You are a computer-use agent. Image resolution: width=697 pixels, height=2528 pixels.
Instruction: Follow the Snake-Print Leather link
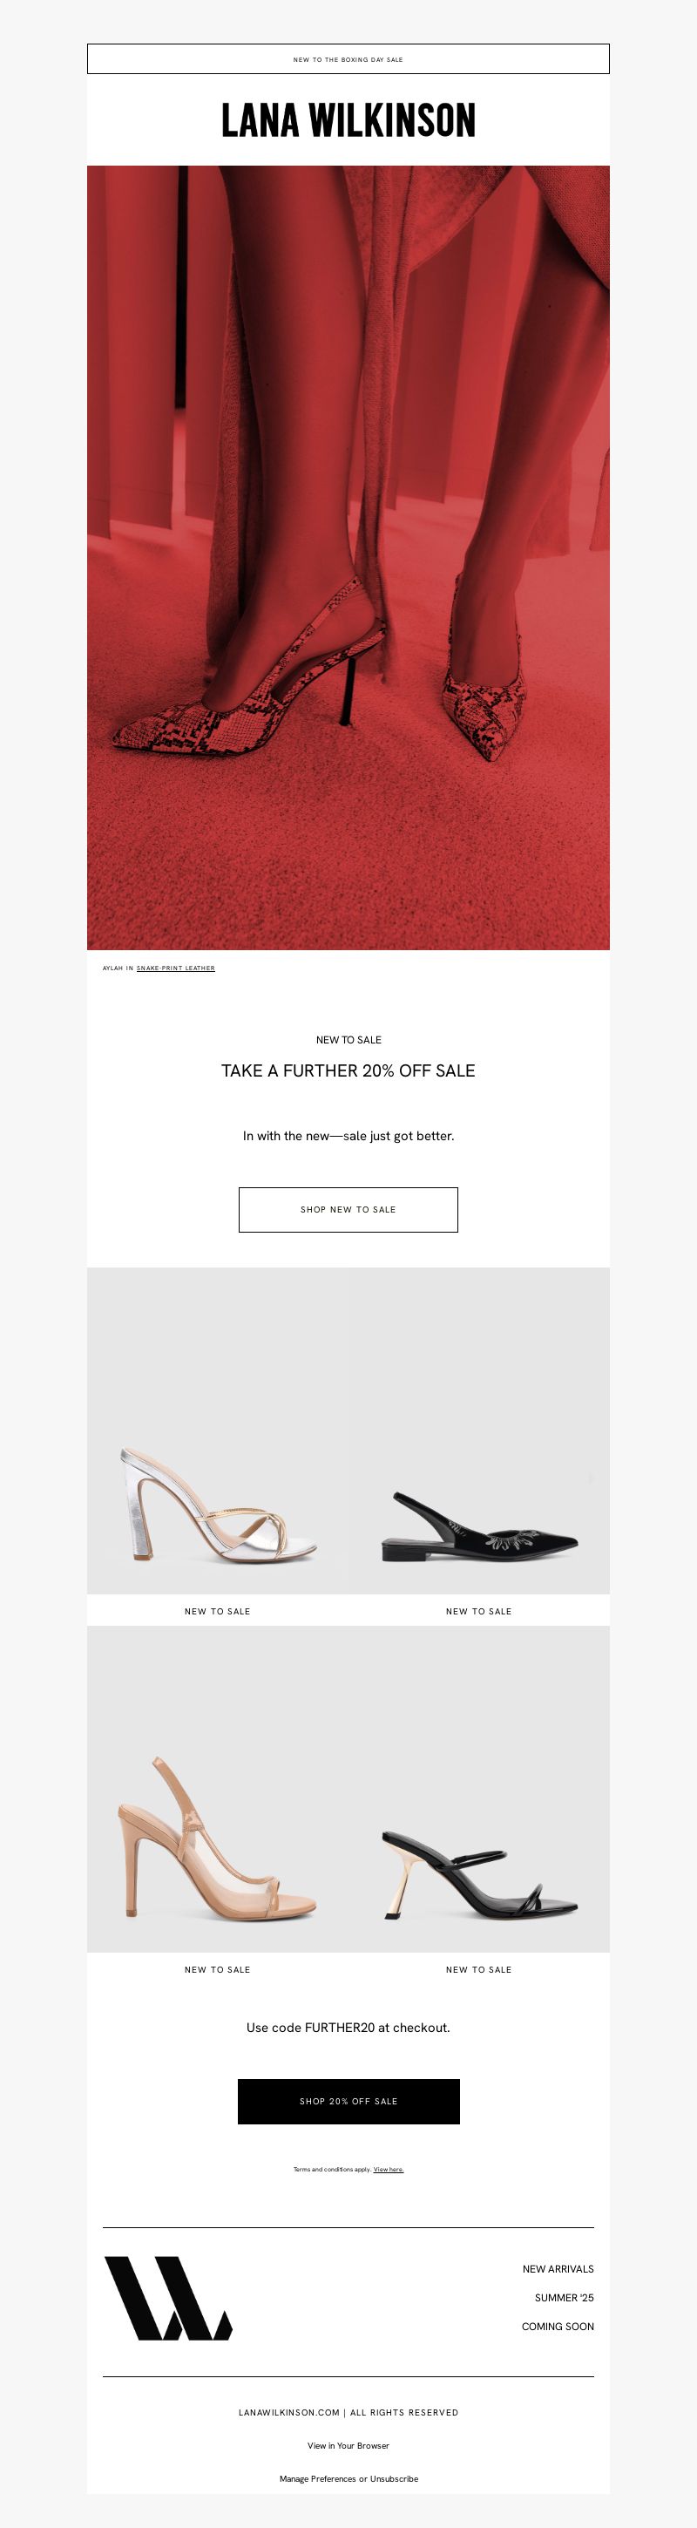tap(175, 968)
